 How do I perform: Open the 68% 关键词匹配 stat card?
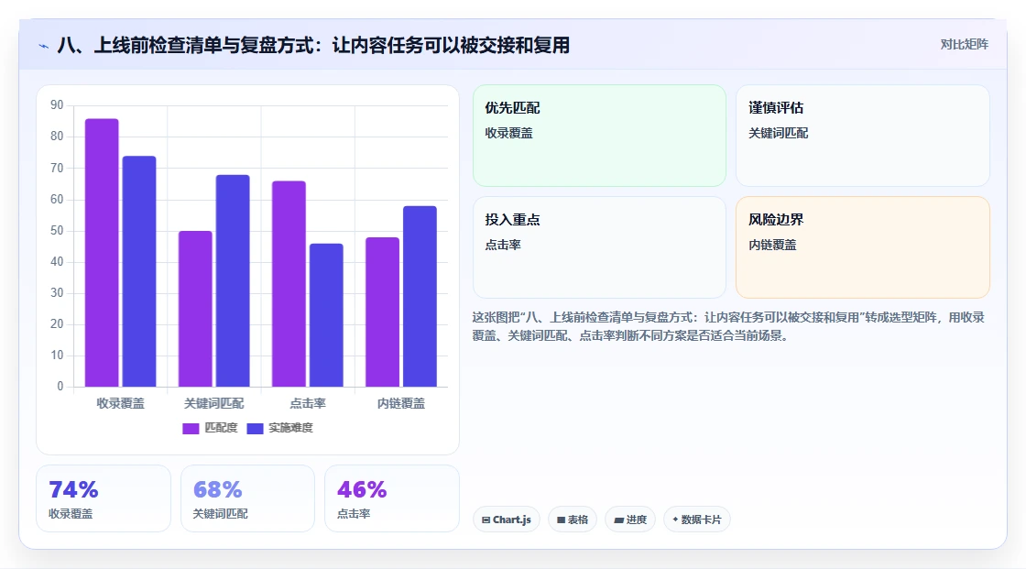click(x=247, y=498)
